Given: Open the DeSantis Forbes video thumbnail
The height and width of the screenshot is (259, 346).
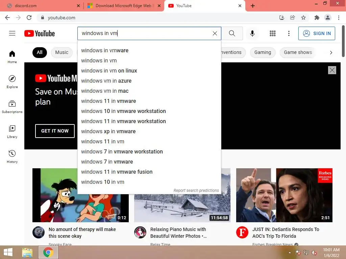Looking at the screenshot, I should click(x=284, y=195).
